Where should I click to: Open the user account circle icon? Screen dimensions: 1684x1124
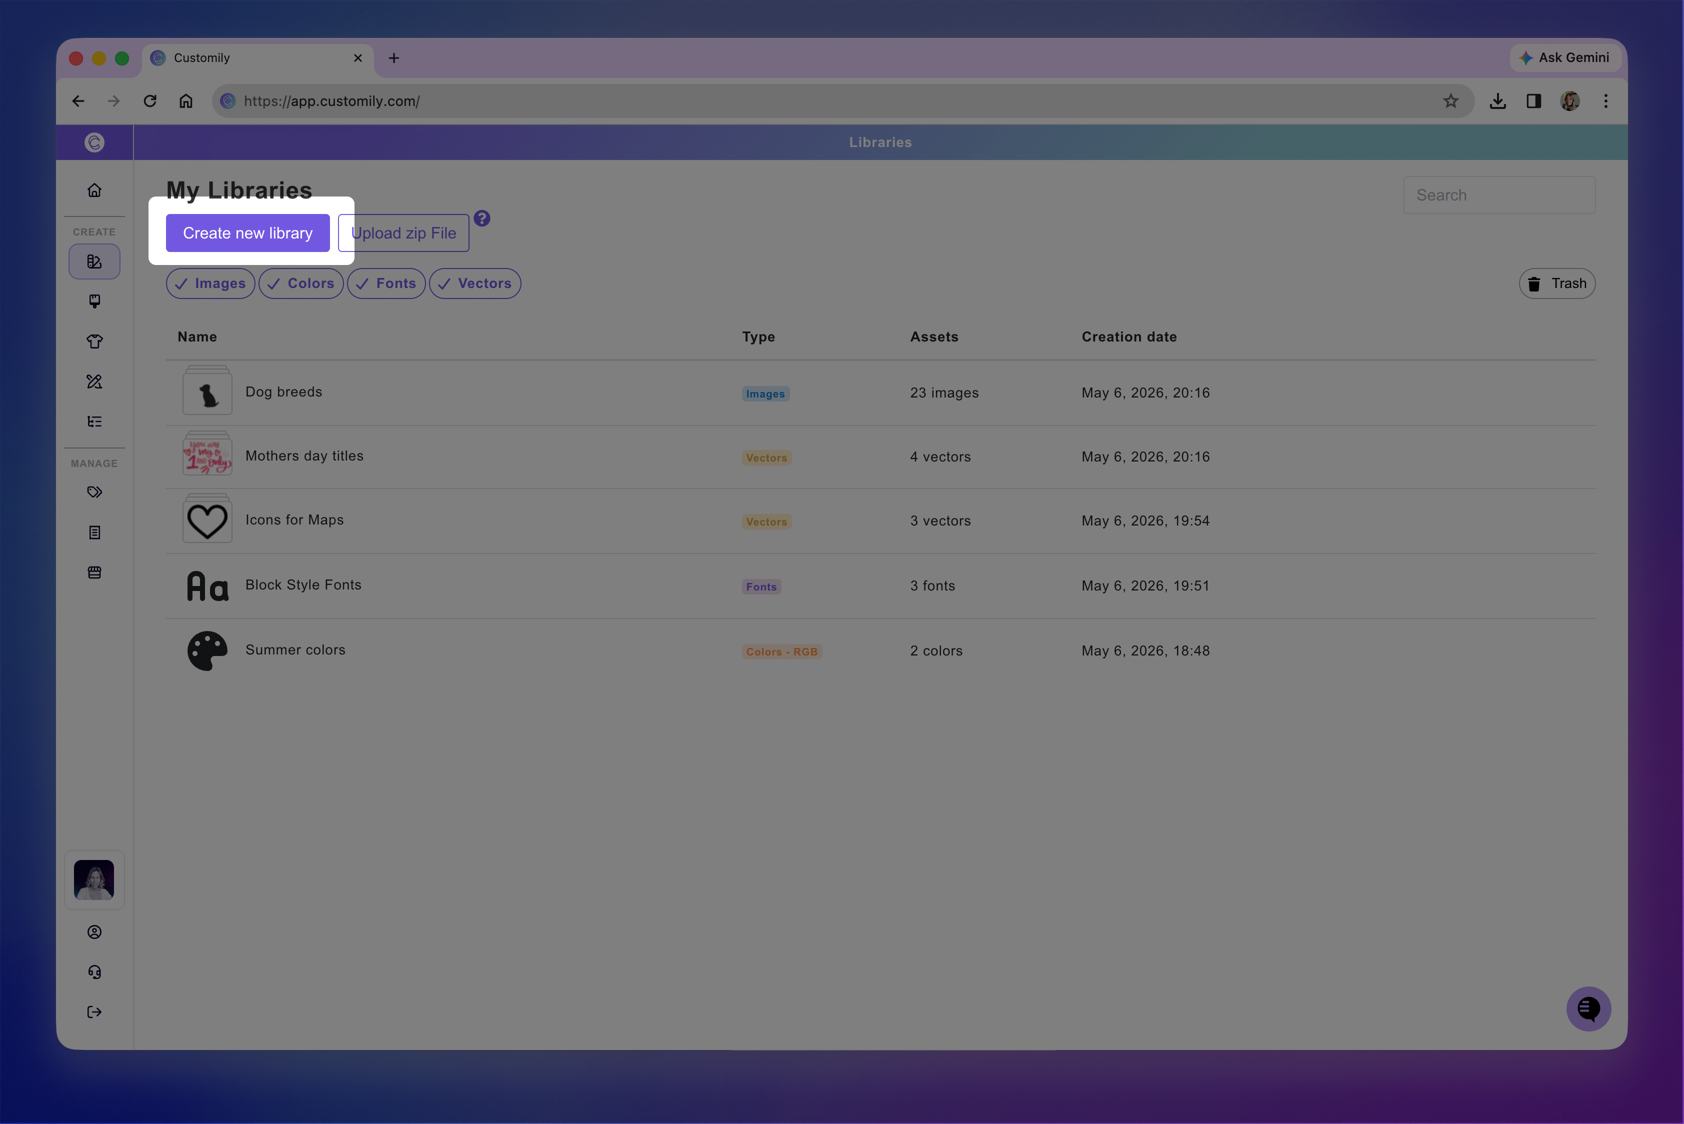(94, 932)
